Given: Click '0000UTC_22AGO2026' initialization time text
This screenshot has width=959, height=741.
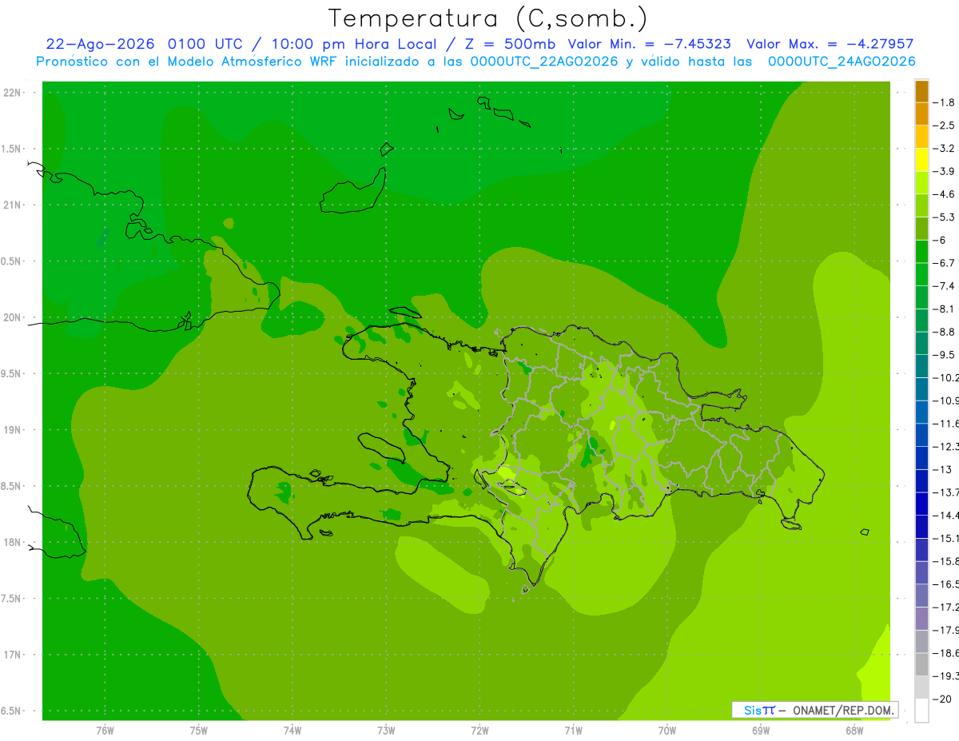Looking at the screenshot, I should coord(544,62).
